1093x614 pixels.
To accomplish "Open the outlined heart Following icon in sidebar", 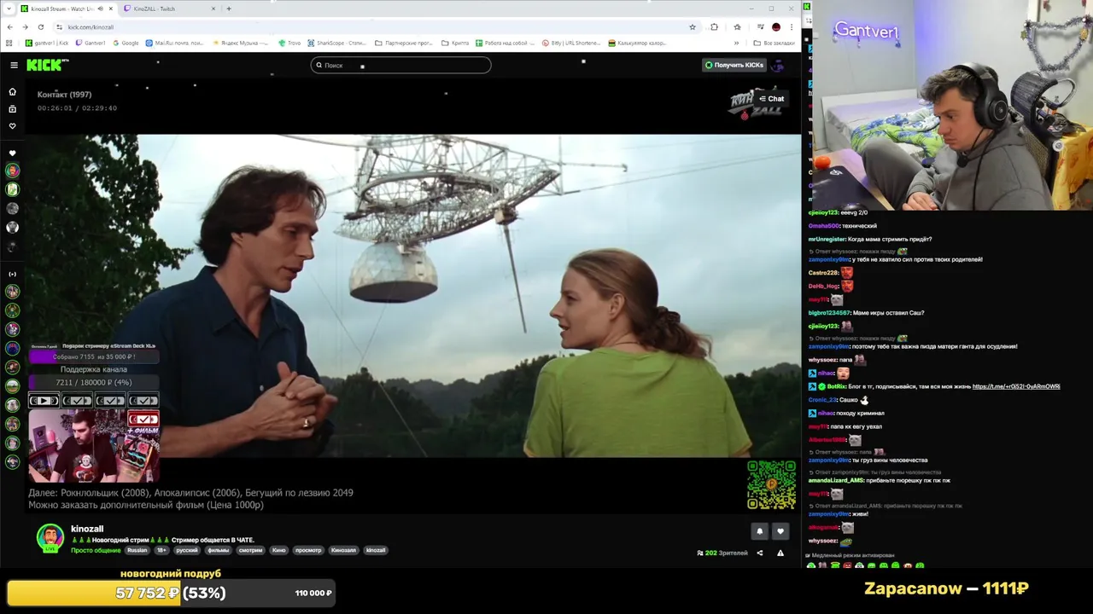I will coord(12,126).
